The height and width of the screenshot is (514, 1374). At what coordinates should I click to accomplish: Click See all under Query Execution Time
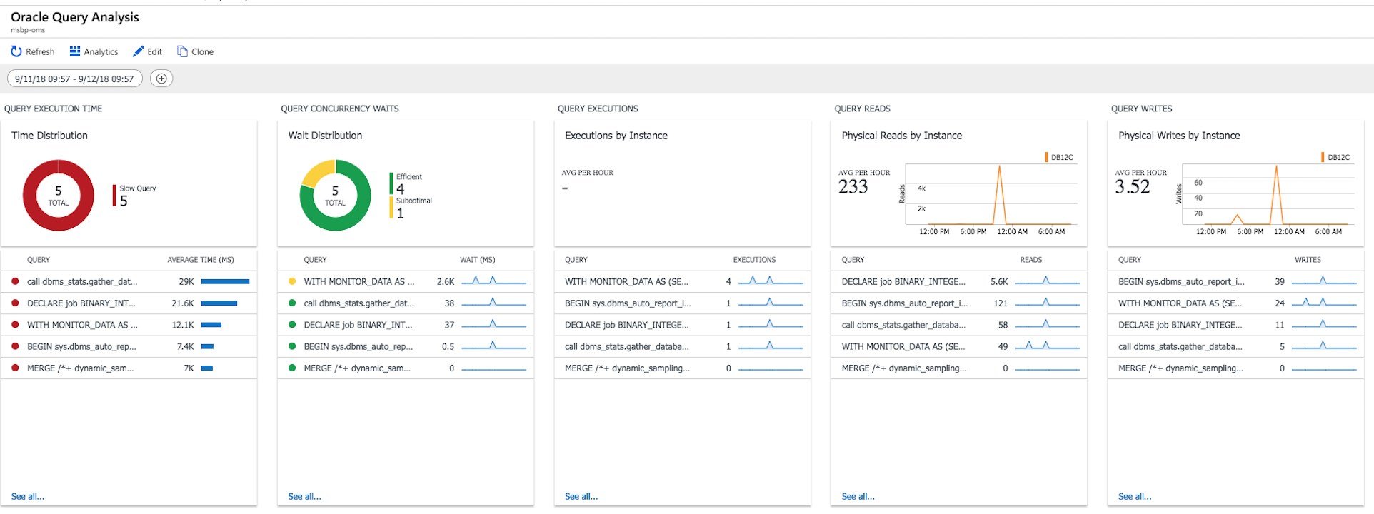(28, 497)
